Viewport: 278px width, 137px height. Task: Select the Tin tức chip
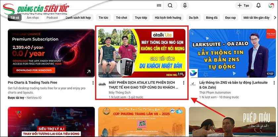[103, 18]
